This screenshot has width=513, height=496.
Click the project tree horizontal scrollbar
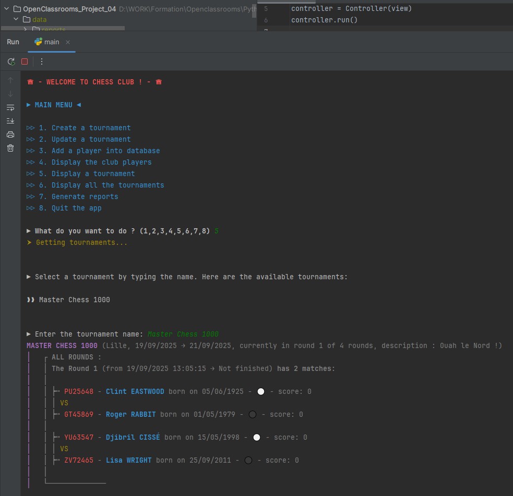point(63,28)
